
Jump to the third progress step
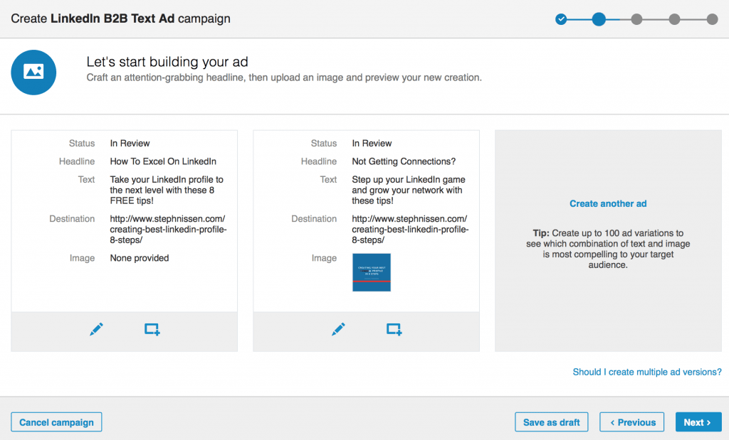(x=636, y=19)
